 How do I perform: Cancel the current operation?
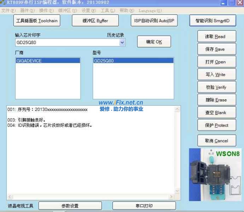pos(216,141)
